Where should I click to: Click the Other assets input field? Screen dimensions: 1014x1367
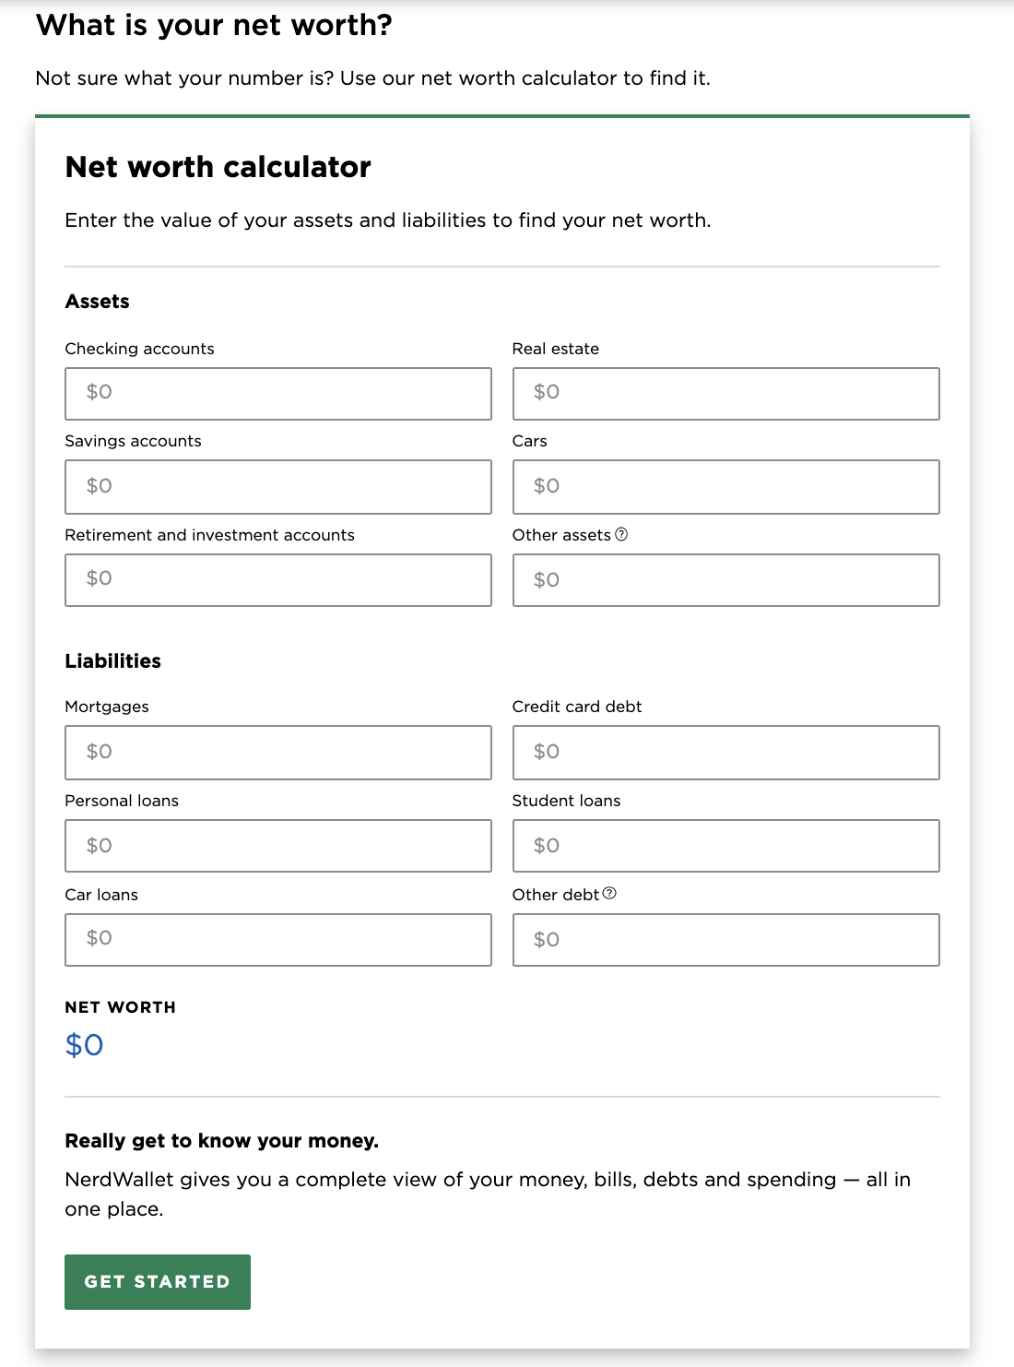pyautogui.click(x=725, y=580)
